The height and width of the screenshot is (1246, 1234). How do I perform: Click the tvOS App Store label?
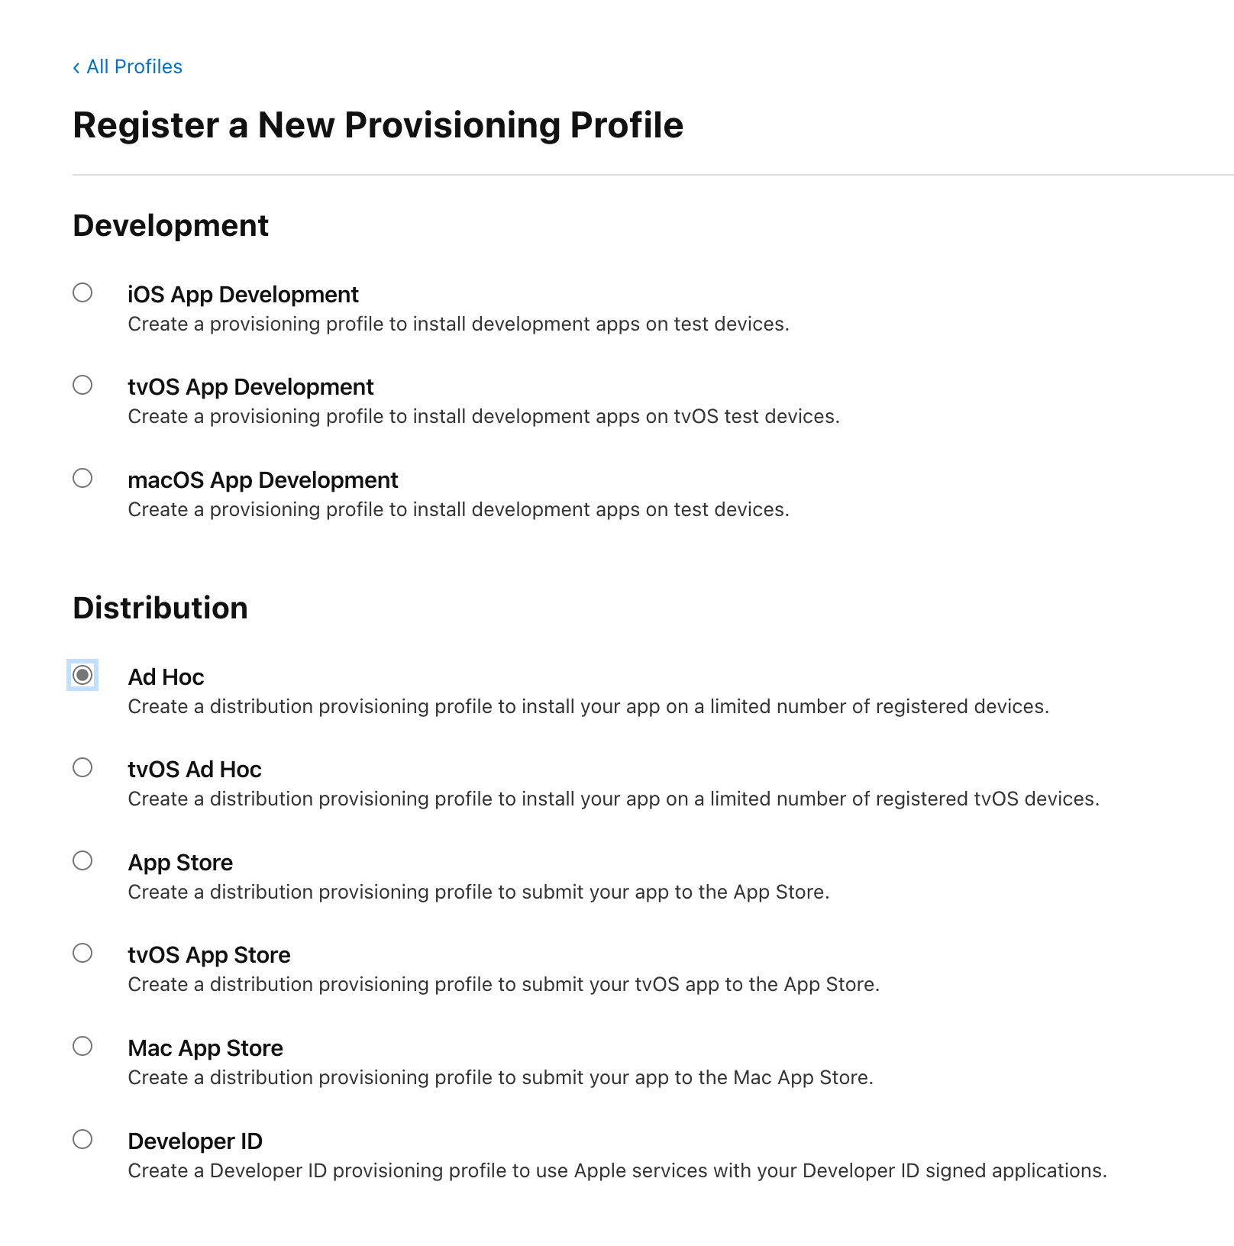pyautogui.click(x=209, y=955)
